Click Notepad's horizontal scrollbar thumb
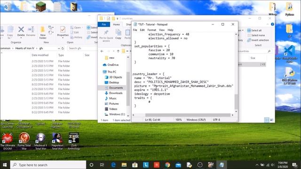Viewport: 301px width, 169px height. click(x=188, y=115)
